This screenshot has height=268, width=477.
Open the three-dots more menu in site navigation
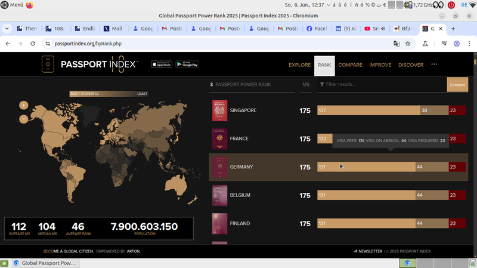coord(434,64)
